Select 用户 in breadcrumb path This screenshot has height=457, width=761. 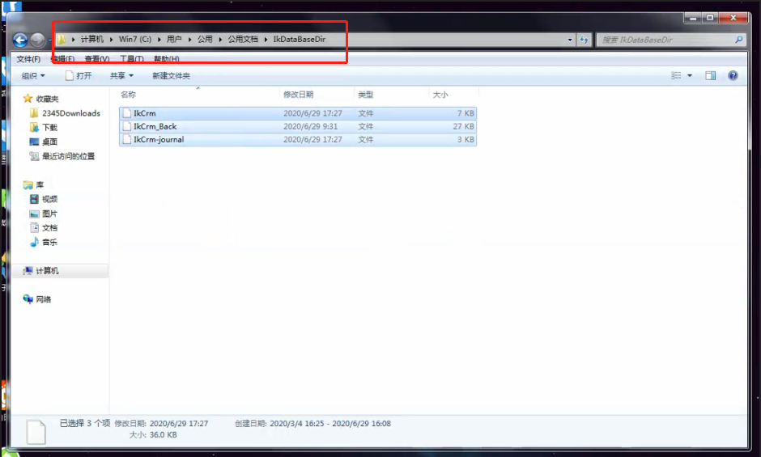pos(174,40)
